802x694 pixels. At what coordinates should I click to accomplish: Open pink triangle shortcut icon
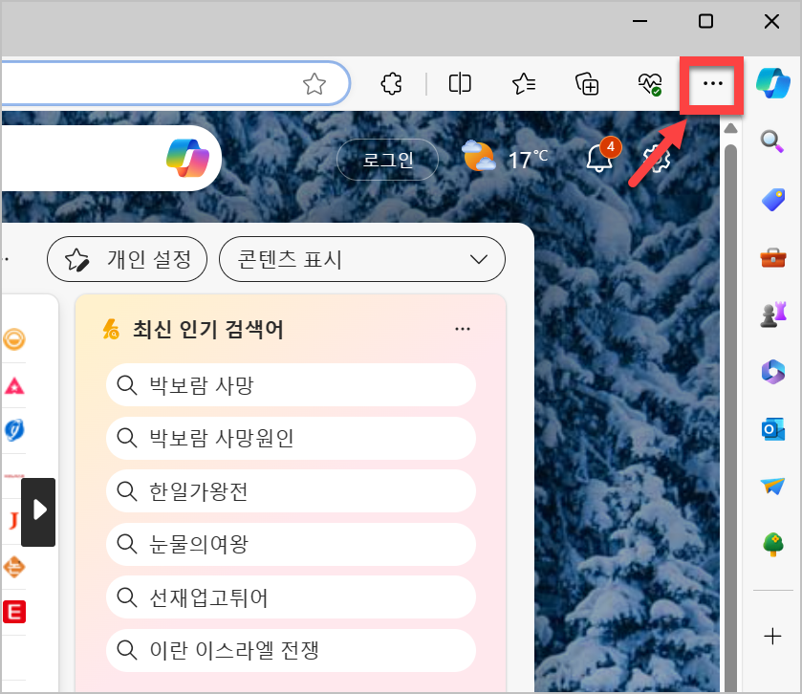[14, 386]
